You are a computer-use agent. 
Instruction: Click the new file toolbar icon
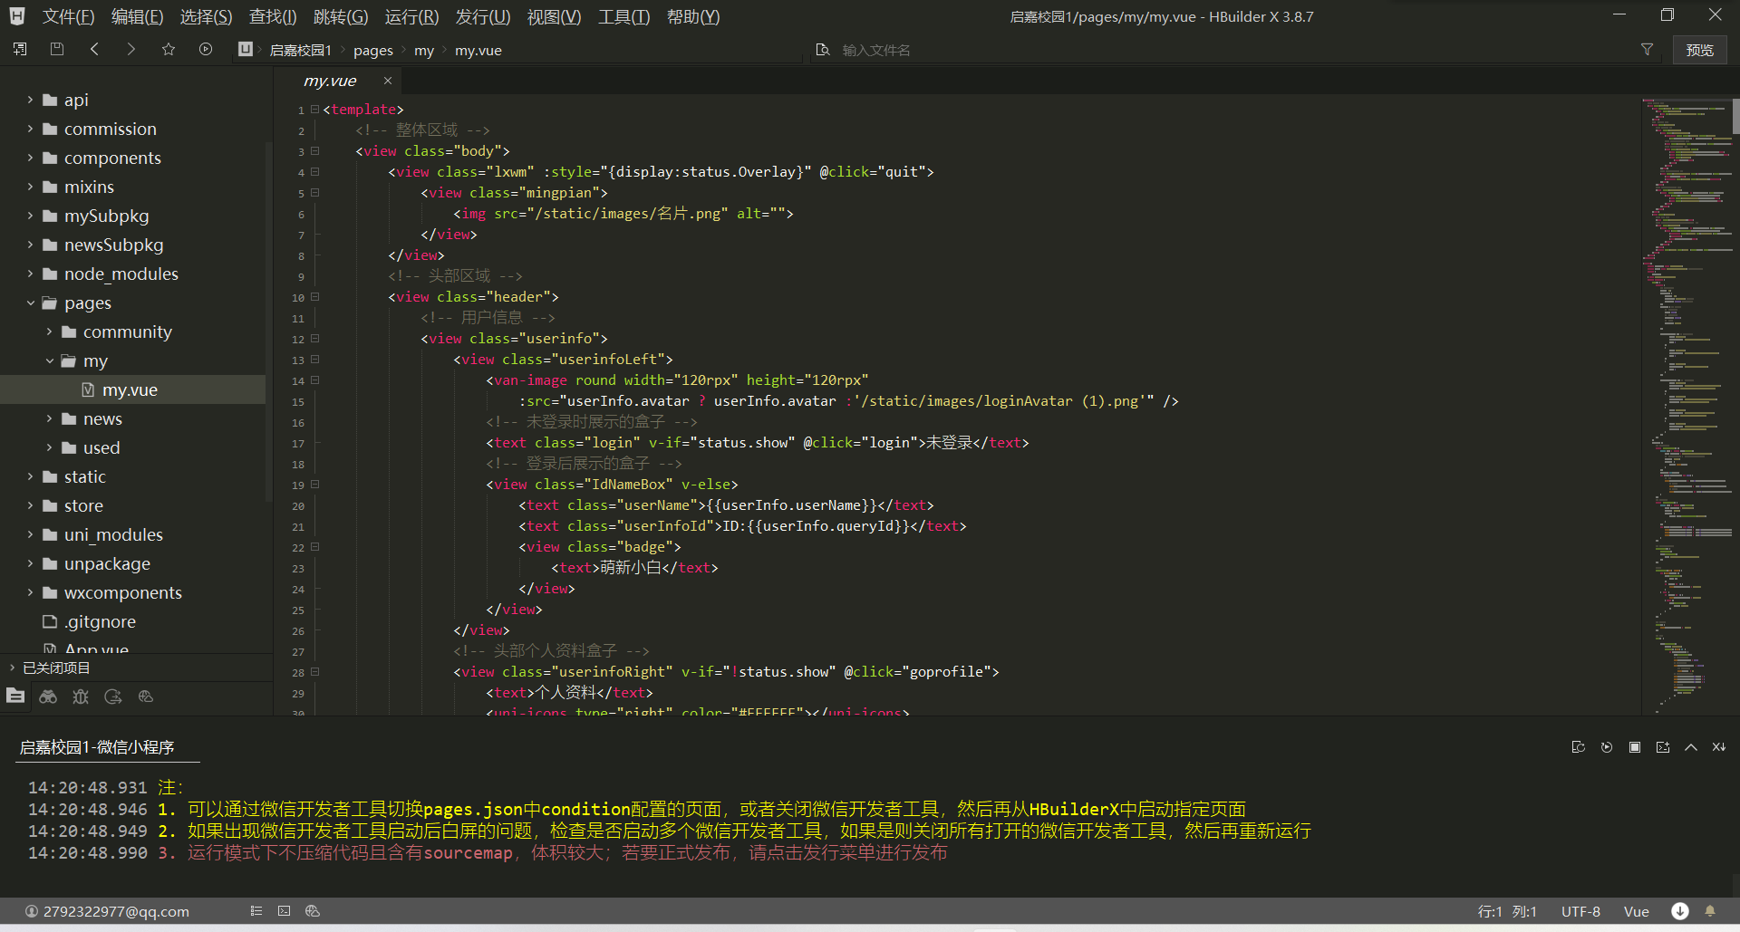coord(20,49)
